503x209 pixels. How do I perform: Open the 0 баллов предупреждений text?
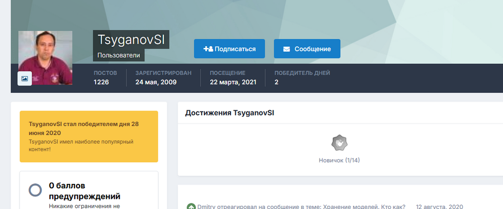click(x=84, y=190)
